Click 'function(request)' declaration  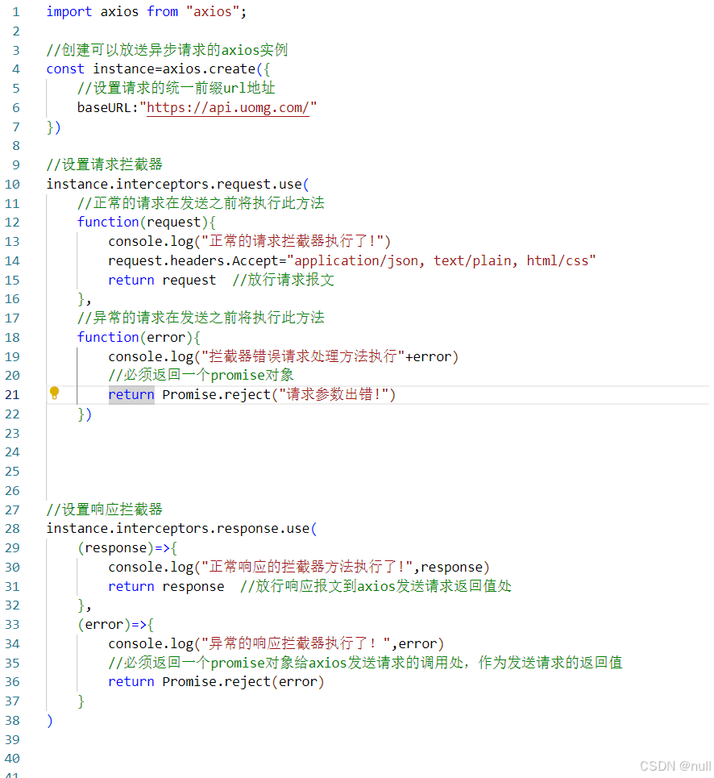(143, 223)
